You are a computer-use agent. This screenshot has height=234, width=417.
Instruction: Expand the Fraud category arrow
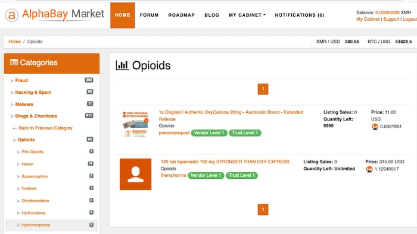12,81
